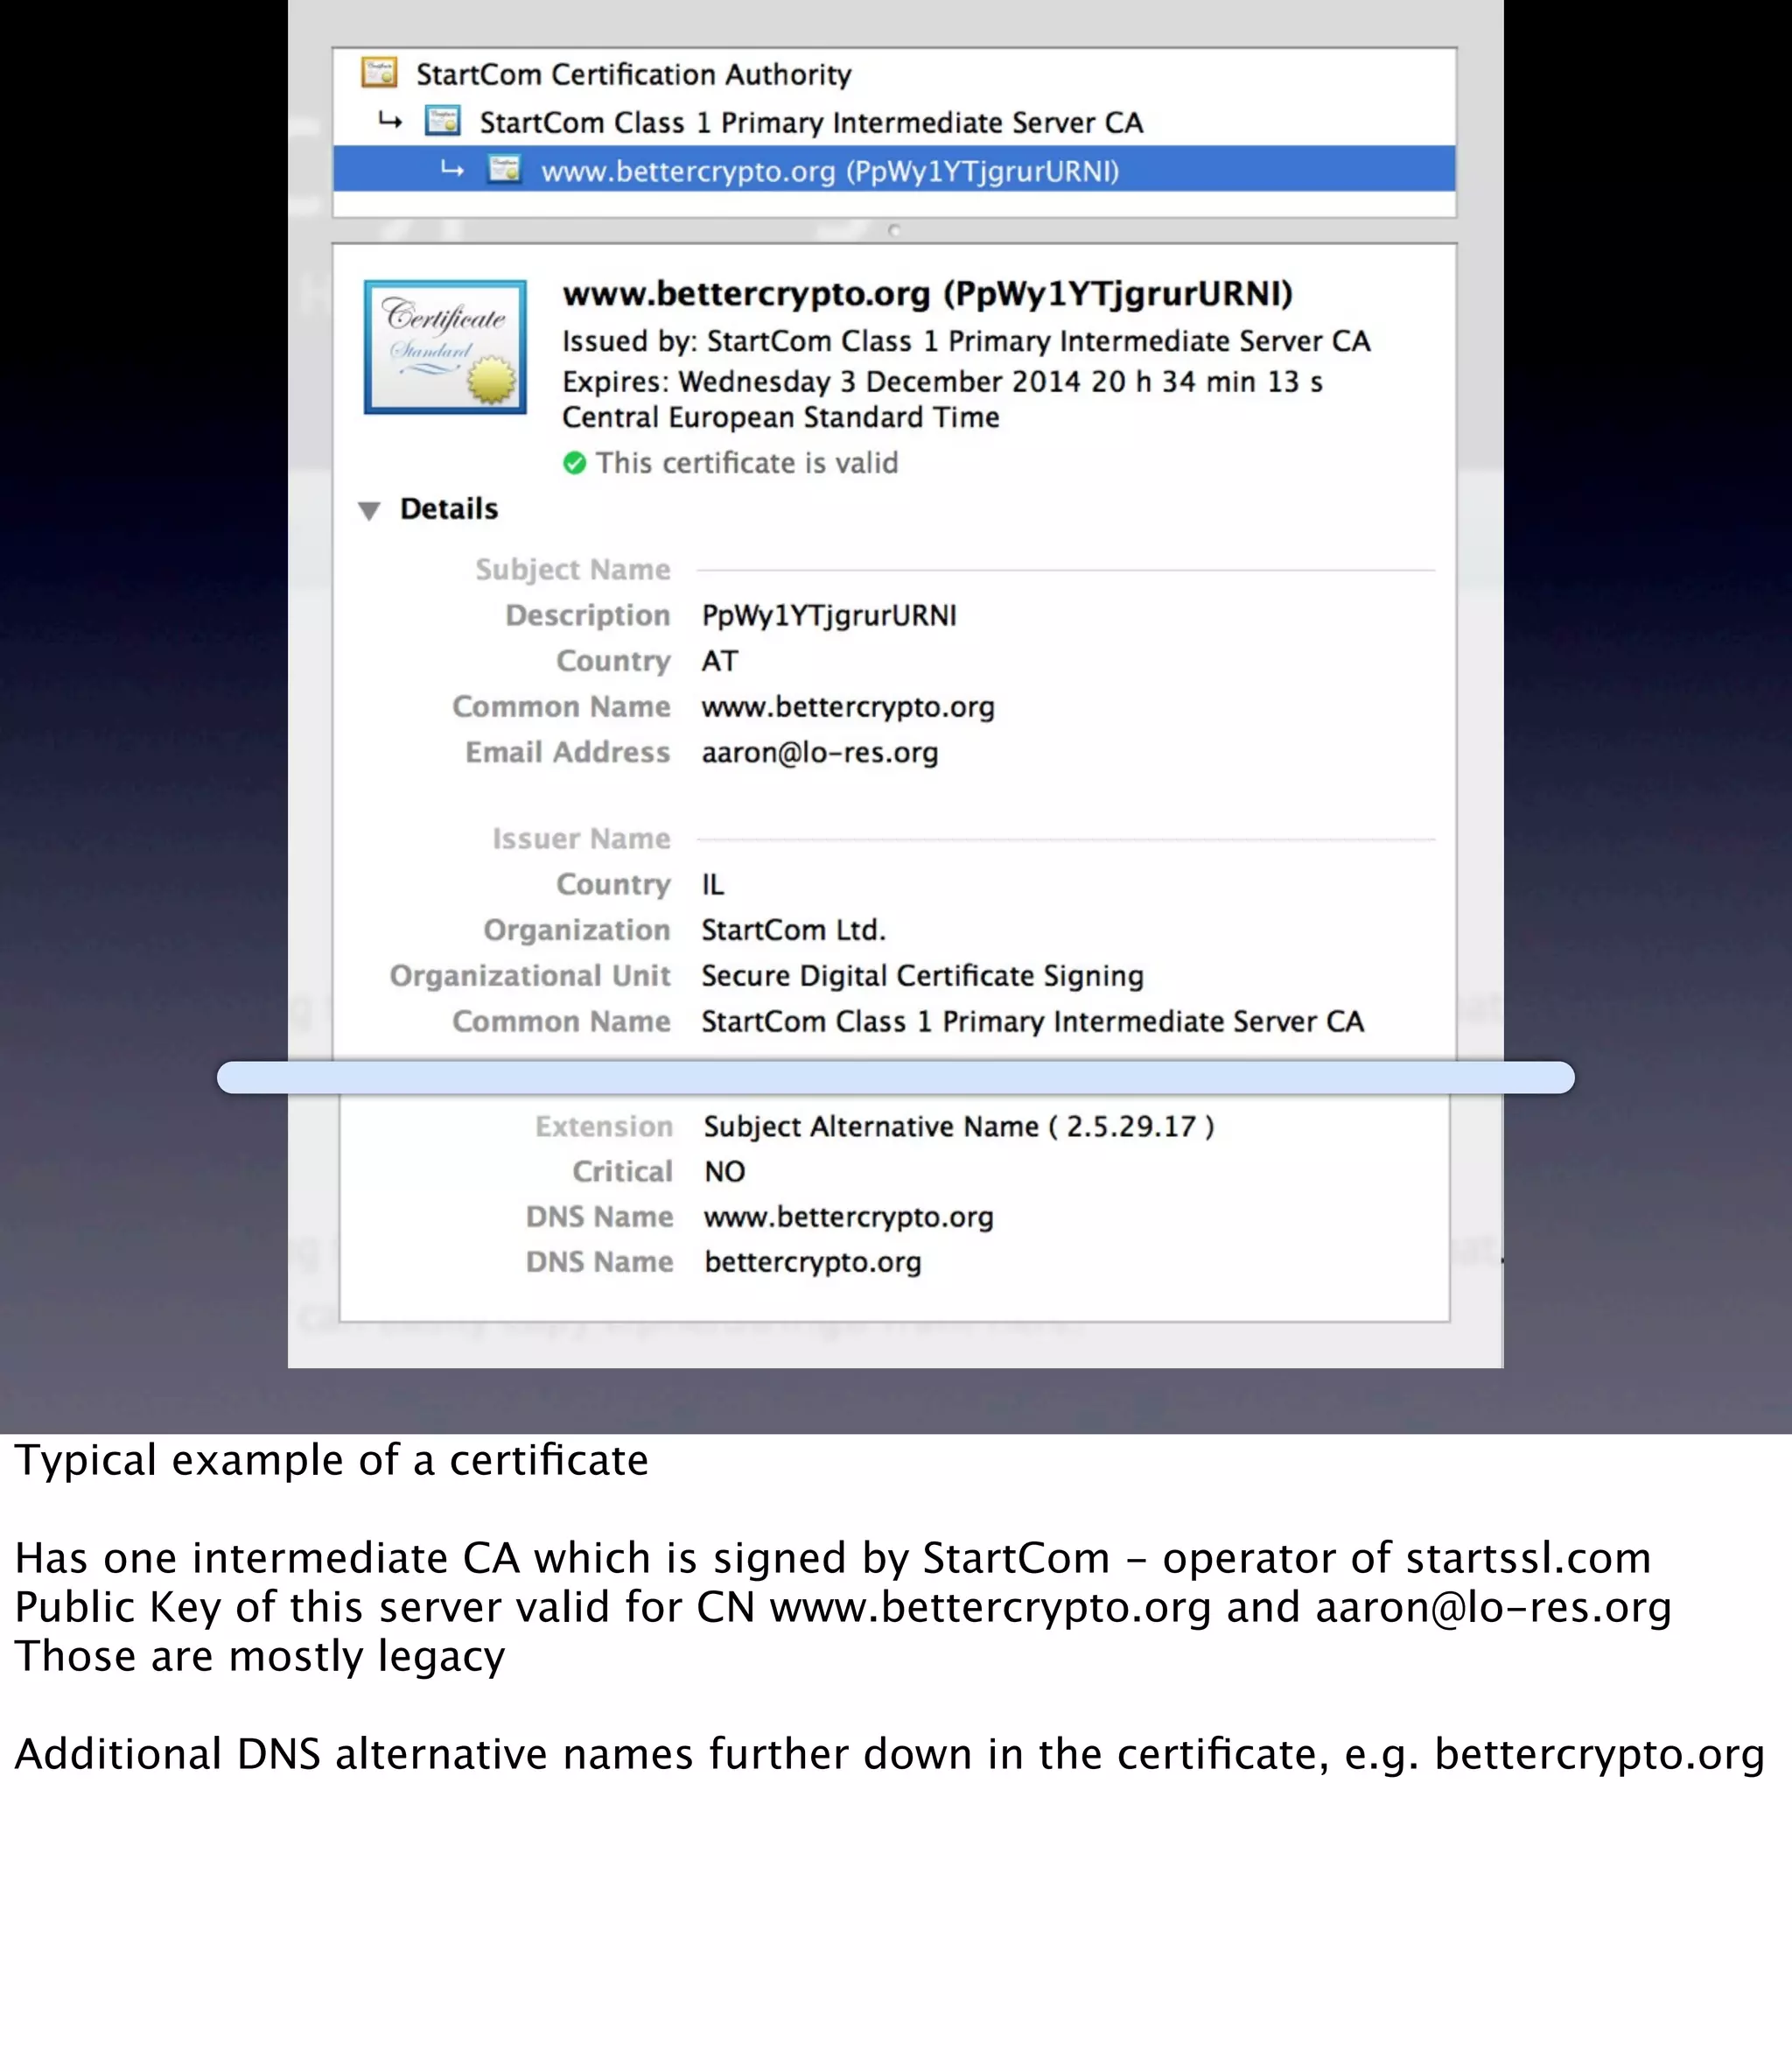Collapse the Details disclosure triangle
This screenshot has height=2071, width=1792.
(x=369, y=510)
